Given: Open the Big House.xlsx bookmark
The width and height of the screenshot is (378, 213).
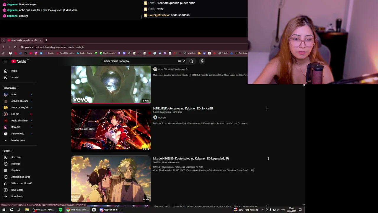Looking at the screenshot, I should [x=107, y=53].
